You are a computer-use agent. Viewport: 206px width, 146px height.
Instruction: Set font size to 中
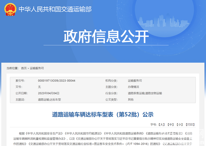tap(170, 124)
